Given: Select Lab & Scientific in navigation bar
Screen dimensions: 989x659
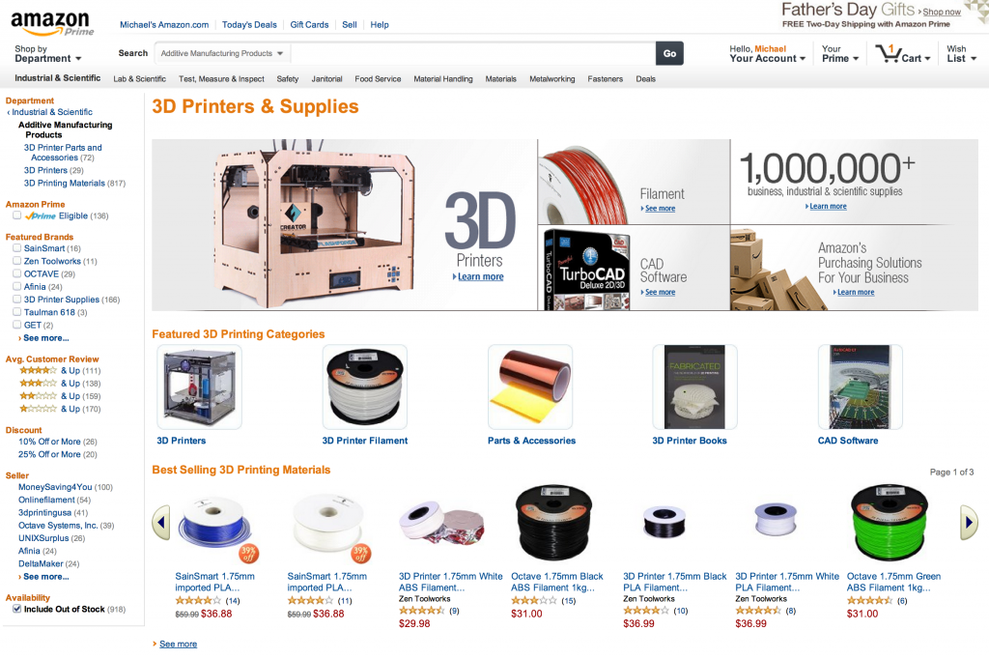Looking at the screenshot, I should pyautogui.click(x=139, y=79).
